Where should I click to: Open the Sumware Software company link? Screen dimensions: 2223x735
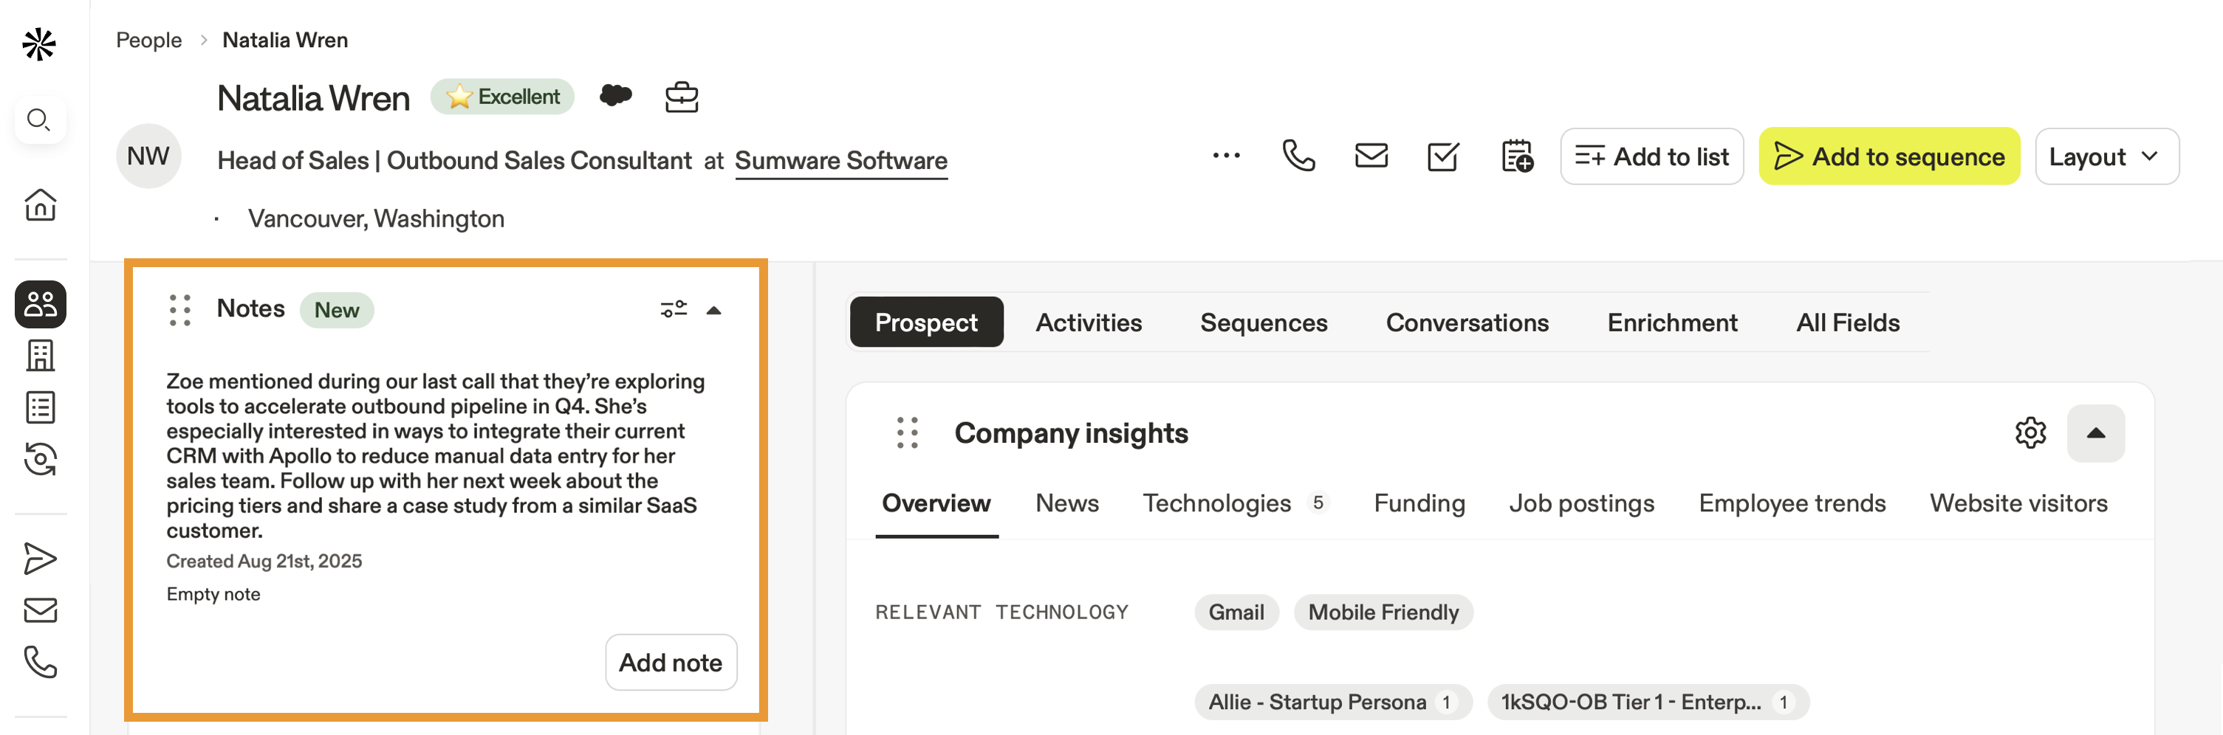tap(840, 160)
